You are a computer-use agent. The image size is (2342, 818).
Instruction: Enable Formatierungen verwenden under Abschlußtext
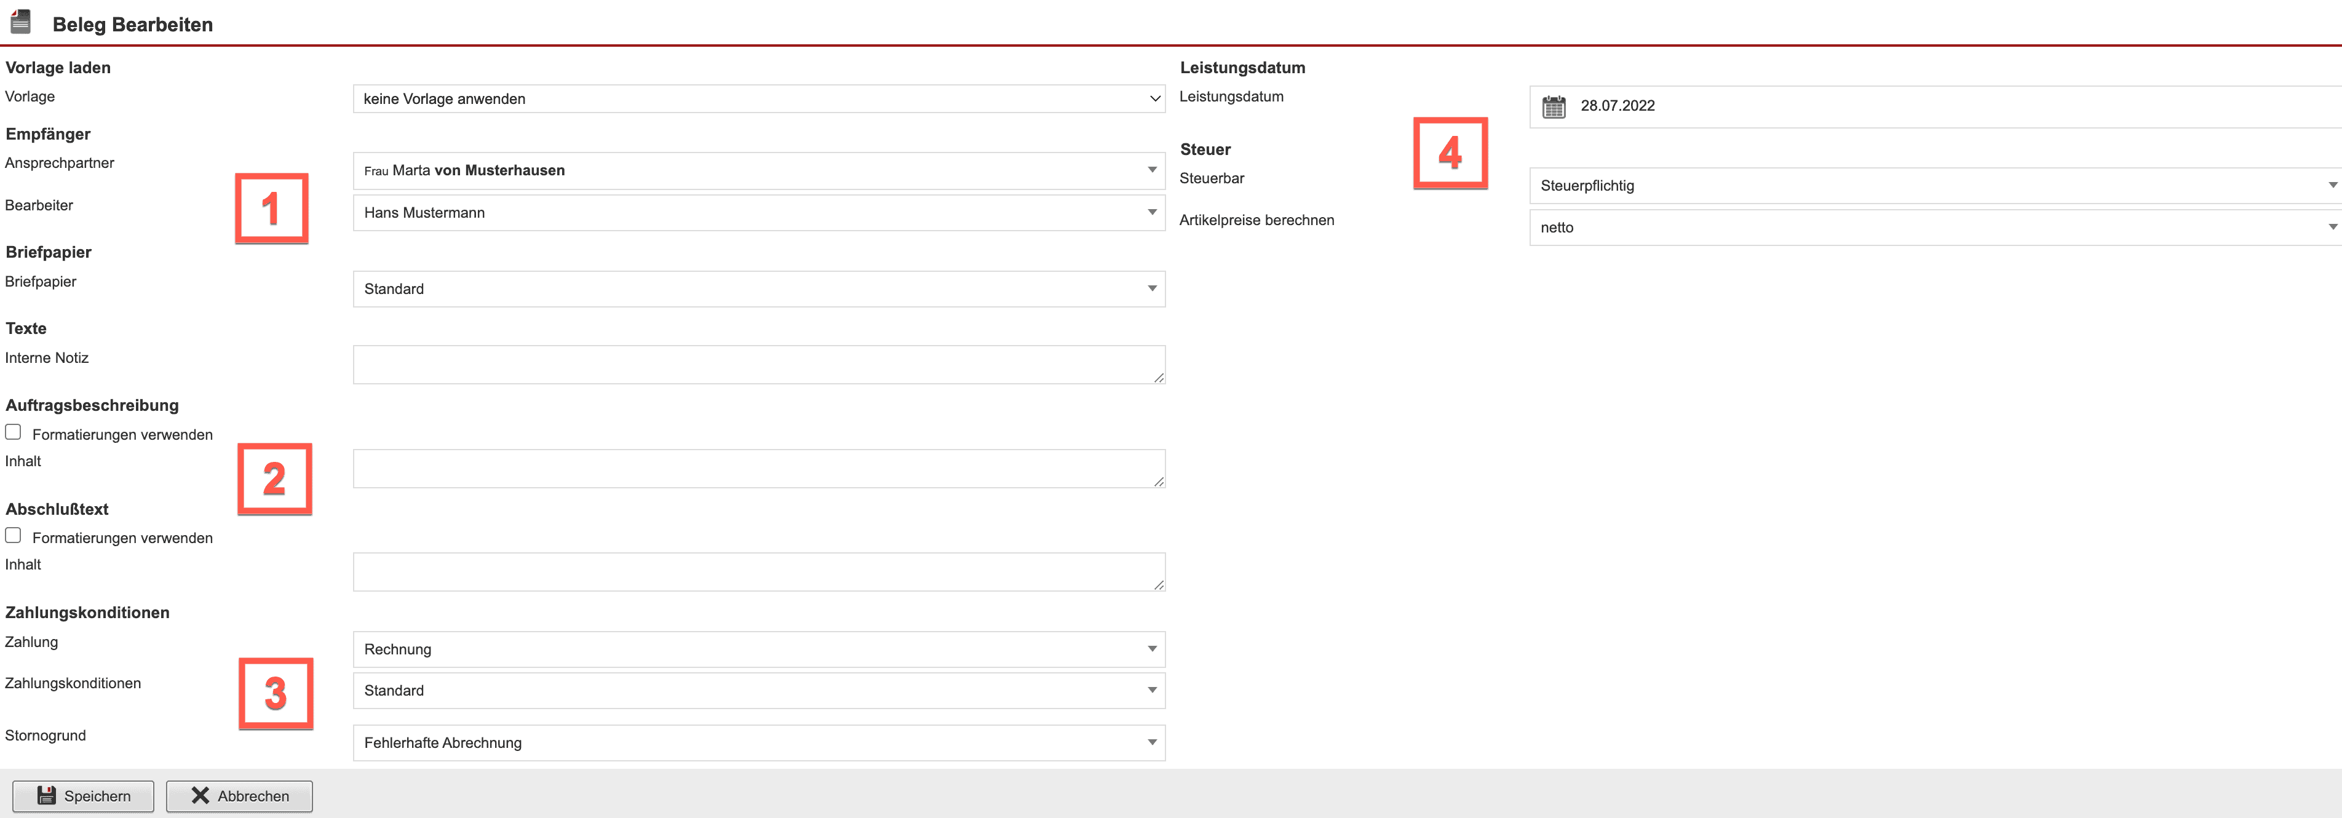click(14, 535)
